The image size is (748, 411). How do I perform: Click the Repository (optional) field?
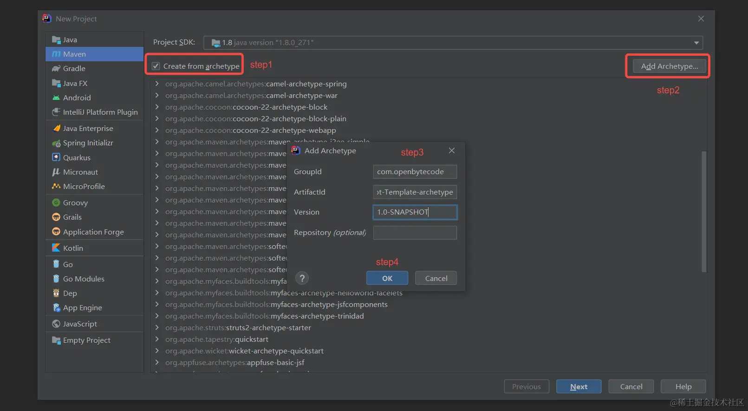coord(415,233)
